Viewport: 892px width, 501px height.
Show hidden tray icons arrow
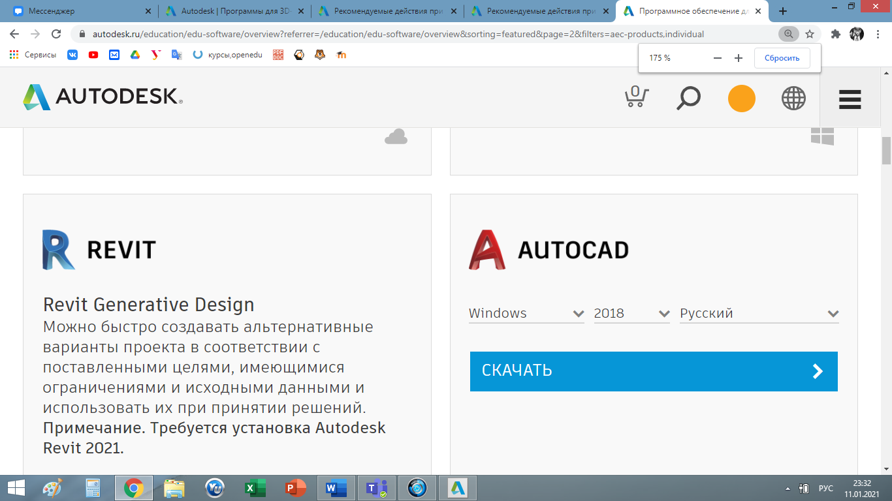[x=788, y=488]
